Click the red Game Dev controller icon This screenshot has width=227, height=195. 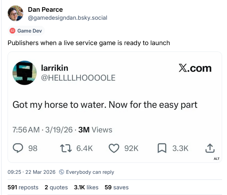click(12, 31)
